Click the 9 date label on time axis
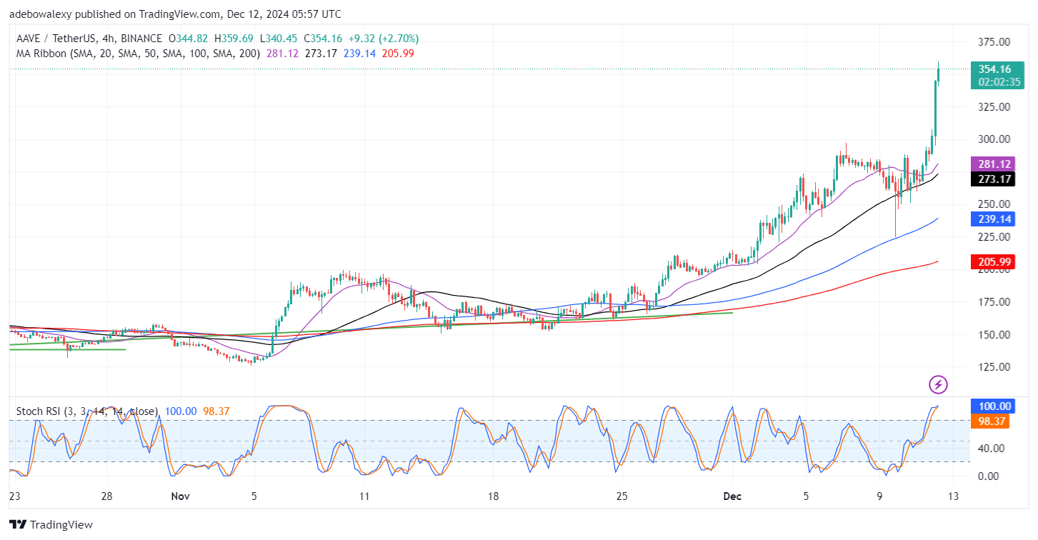1038x540 pixels. (x=879, y=496)
